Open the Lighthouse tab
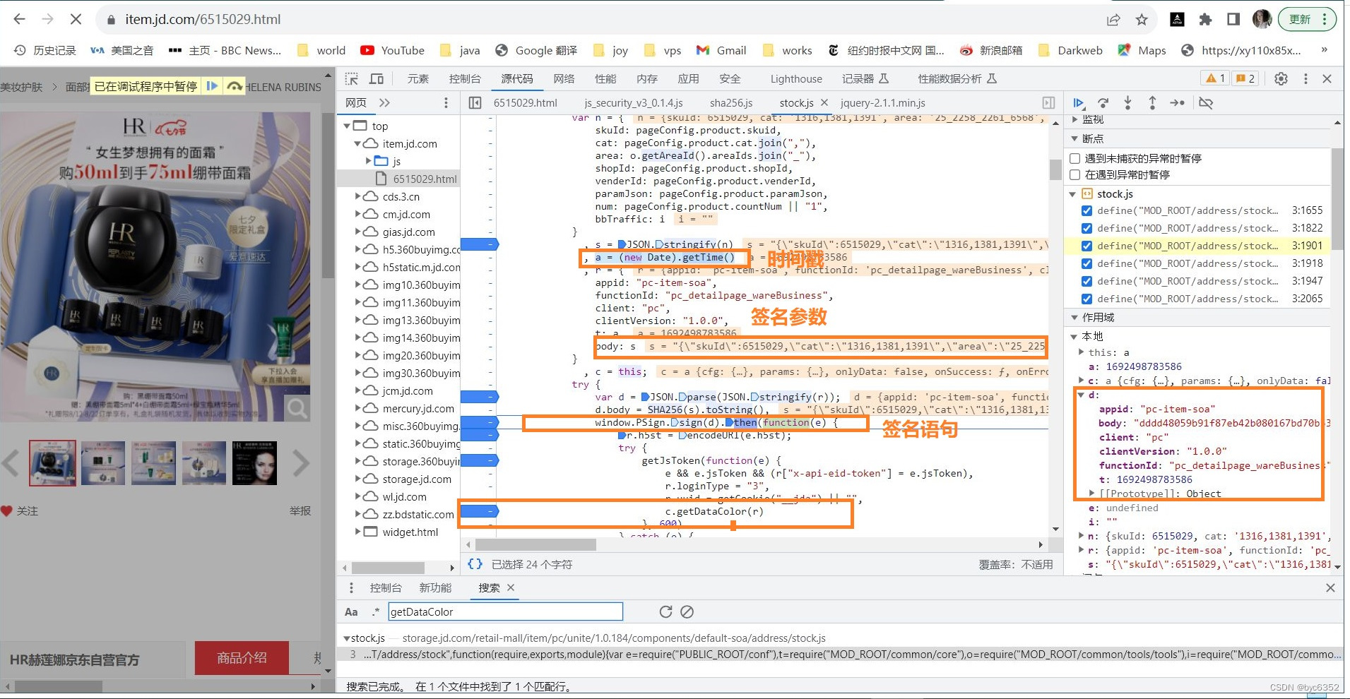The height and width of the screenshot is (699, 1350). click(x=796, y=79)
